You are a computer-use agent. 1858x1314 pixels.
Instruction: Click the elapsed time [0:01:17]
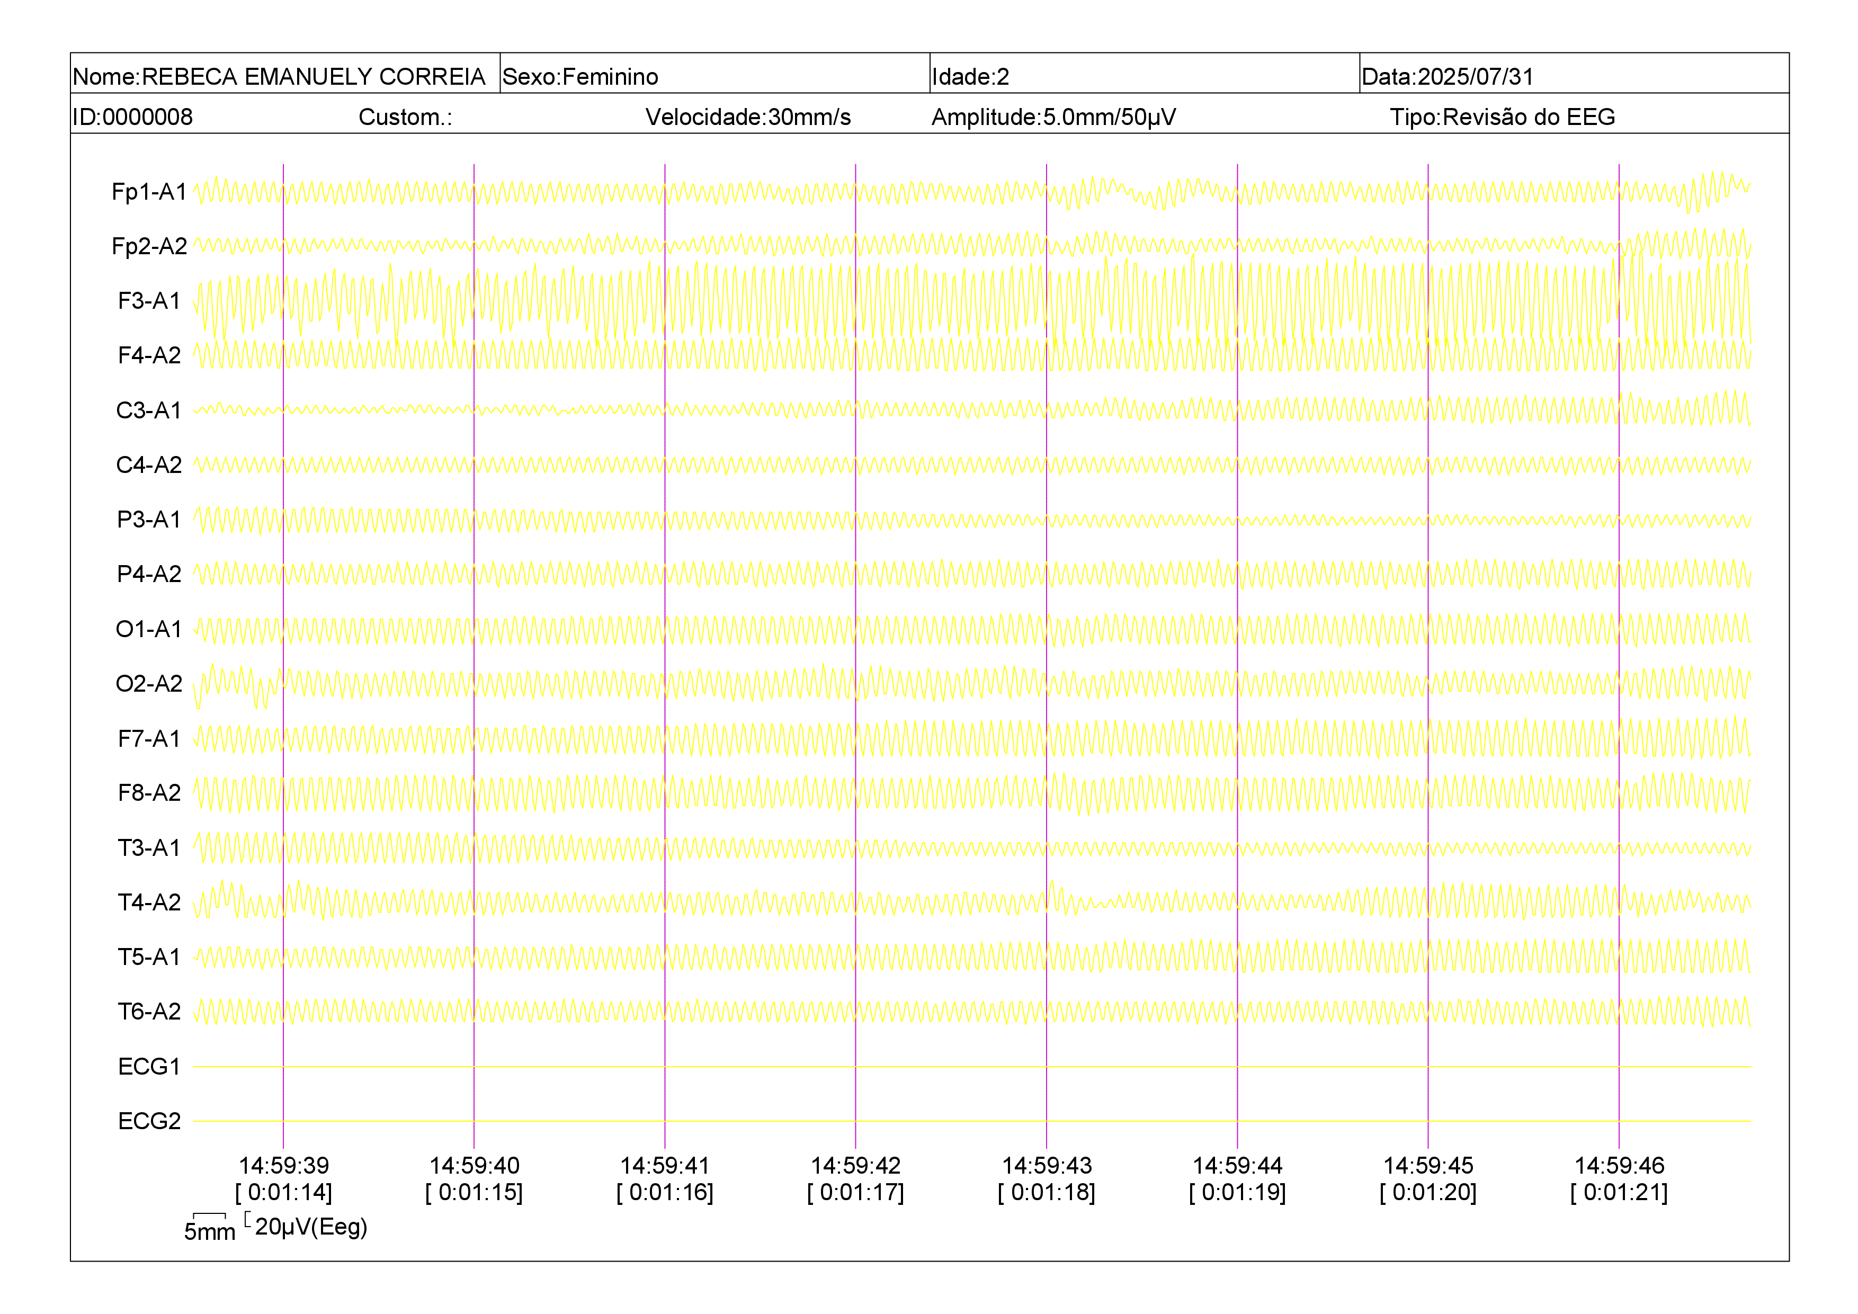click(856, 1193)
